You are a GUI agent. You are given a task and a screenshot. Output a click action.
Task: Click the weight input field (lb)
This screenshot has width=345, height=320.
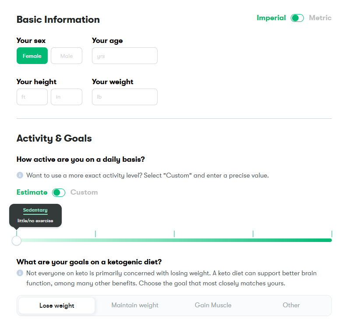coord(125,97)
